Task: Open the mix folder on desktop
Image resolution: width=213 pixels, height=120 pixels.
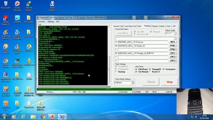Action: [x=17, y=104]
